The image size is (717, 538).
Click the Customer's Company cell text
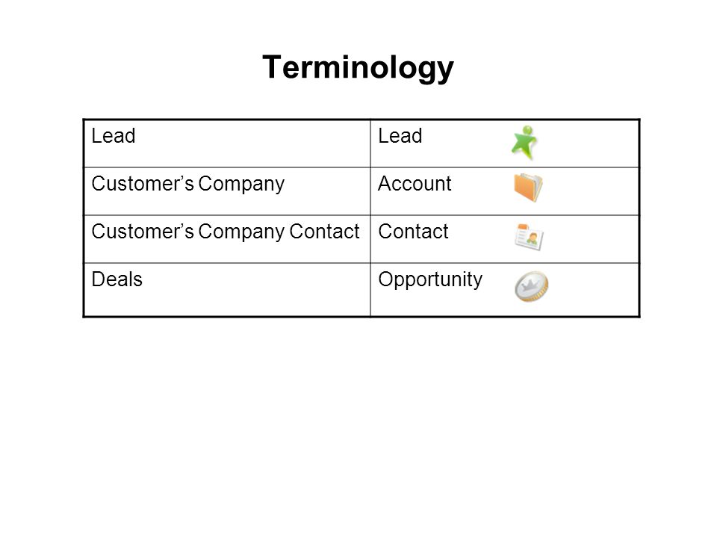[188, 185]
